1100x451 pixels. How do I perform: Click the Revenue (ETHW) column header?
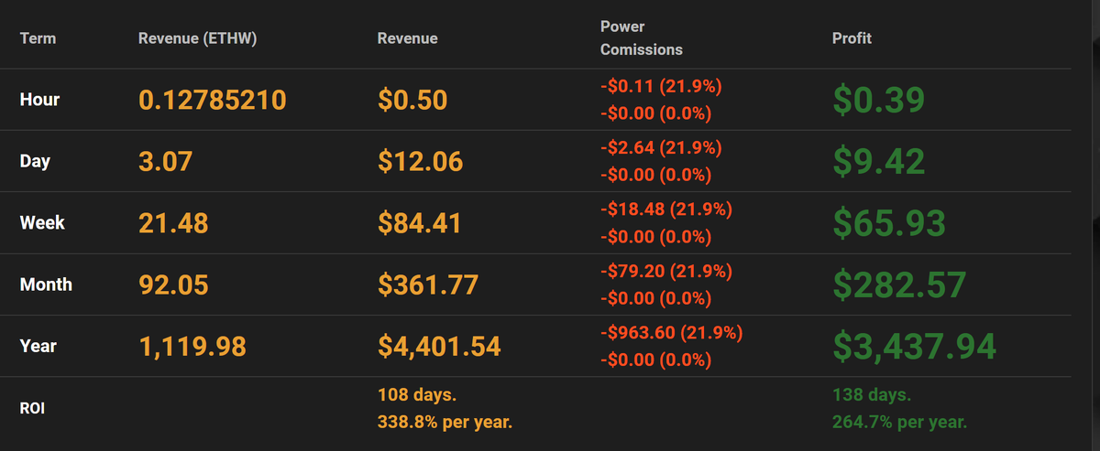coord(195,38)
